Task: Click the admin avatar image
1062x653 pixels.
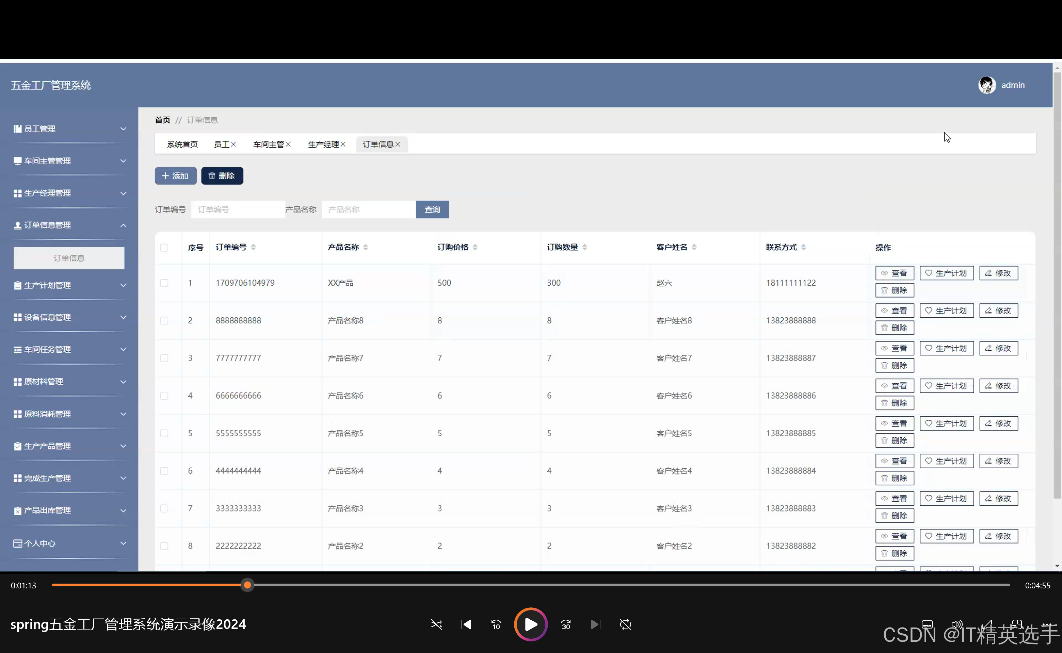Action: coord(987,85)
